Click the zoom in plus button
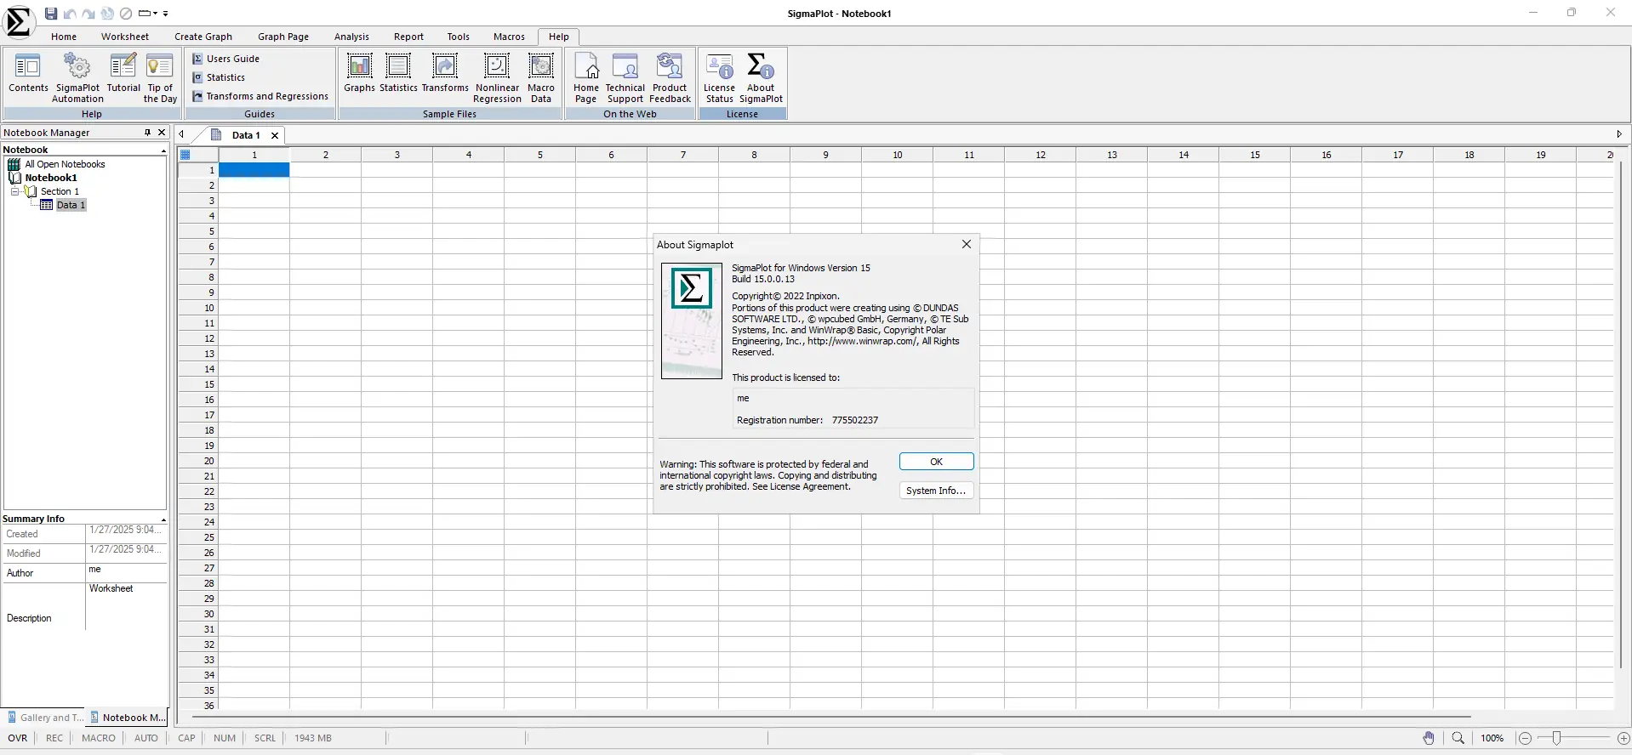Image resolution: width=1632 pixels, height=755 pixels. pyautogui.click(x=1623, y=738)
